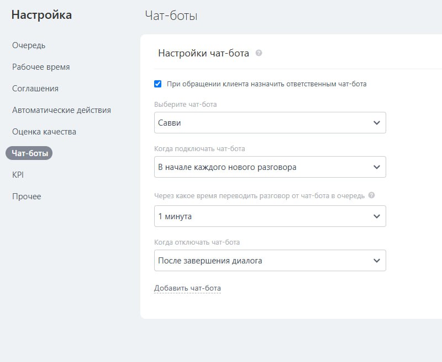Go to Рабочее время settings
The image size is (442, 362).
pyautogui.click(x=41, y=67)
